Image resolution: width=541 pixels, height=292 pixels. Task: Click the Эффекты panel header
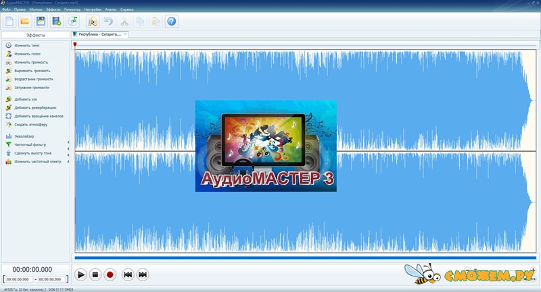coord(36,35)
